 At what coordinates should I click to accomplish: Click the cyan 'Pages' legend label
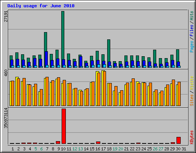tap(191, 47)
